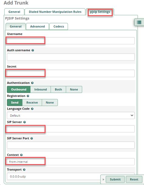Set Authentication to None
Image resolution: width=144 pixels, height=185 pixels.
pyautogui.click(x=74, y=89)
